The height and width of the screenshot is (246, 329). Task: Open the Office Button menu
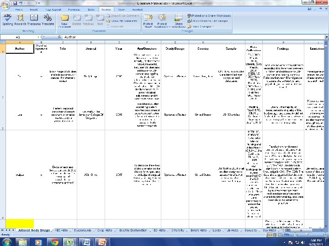[5, 5]
